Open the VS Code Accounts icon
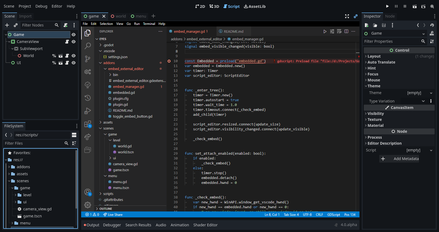439x232 pixels. [88, 192]
